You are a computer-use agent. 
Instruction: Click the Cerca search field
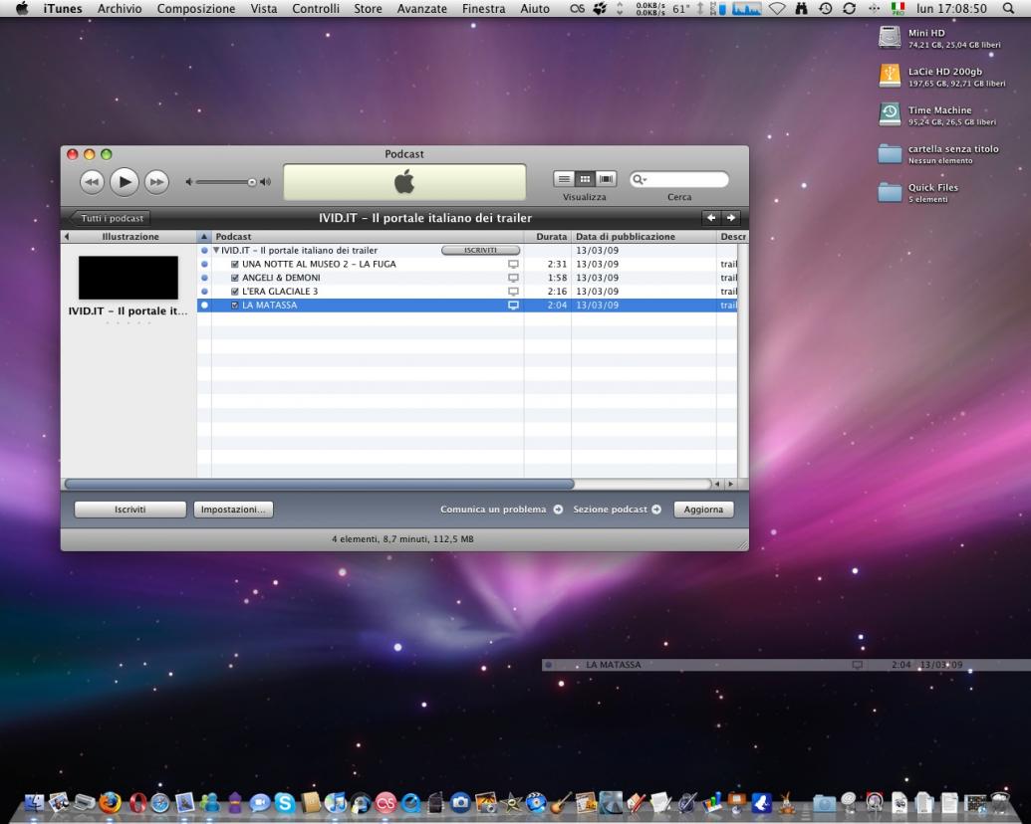point(679,179)
